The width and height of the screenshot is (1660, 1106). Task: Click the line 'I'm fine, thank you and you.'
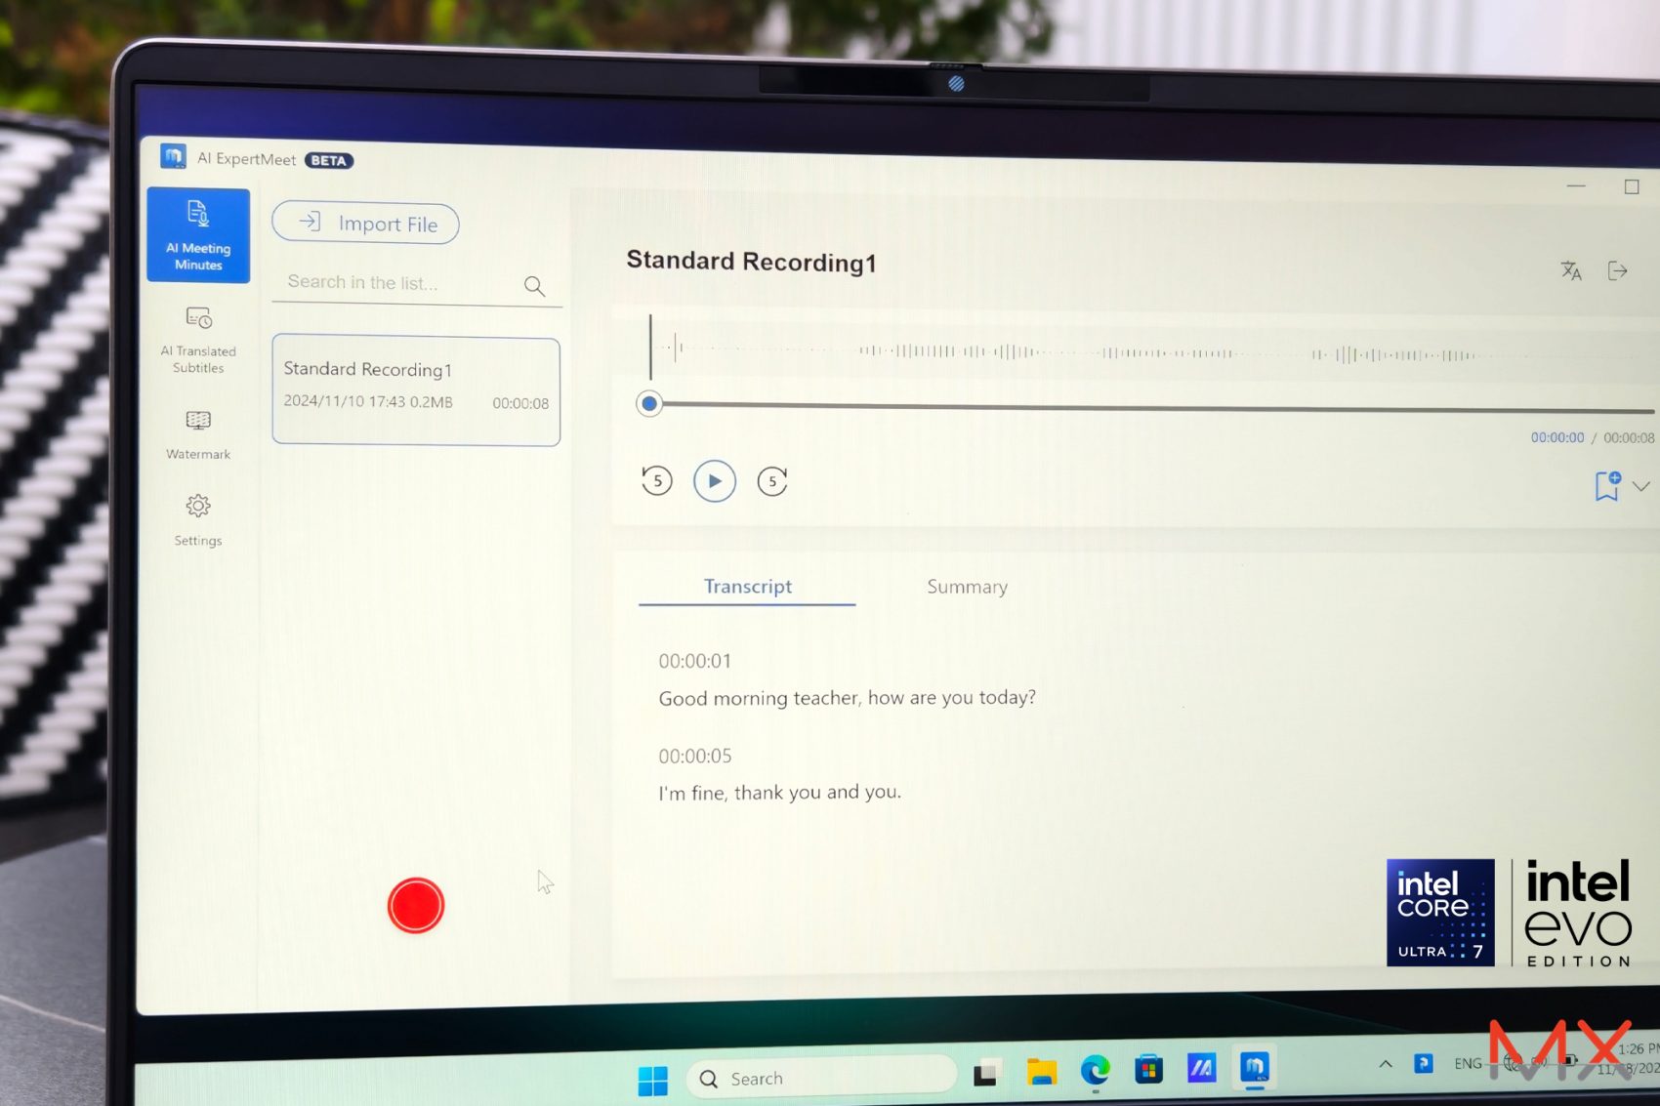coord(779,793)
